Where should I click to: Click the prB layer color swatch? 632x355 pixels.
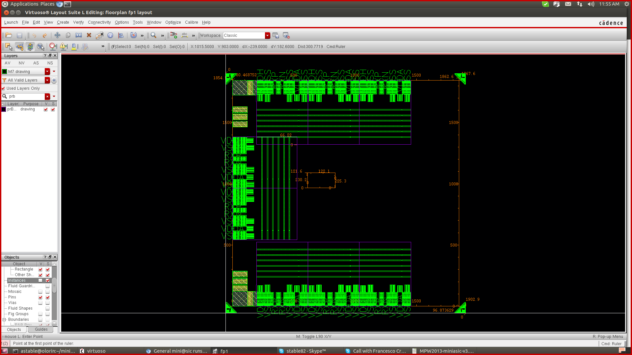(x=4, y=109)
